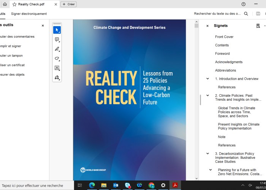Choose Ajouter des commentaires tool
This screenshot has width=266, height=190.
click(17, 36)
